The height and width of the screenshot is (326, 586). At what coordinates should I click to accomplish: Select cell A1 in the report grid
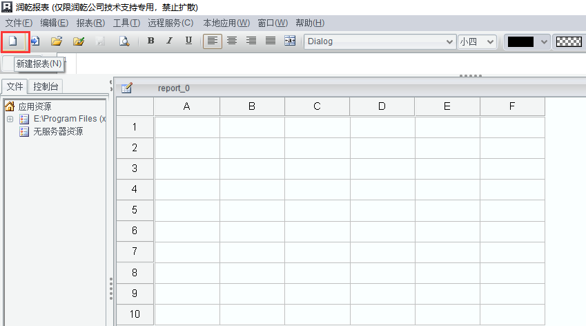(186, 127)
